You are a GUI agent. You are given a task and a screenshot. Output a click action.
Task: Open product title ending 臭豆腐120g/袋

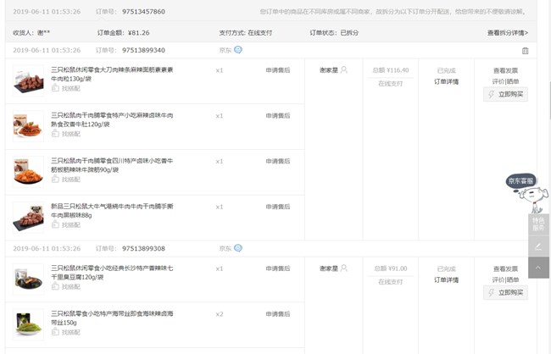(x=112, y=273)
